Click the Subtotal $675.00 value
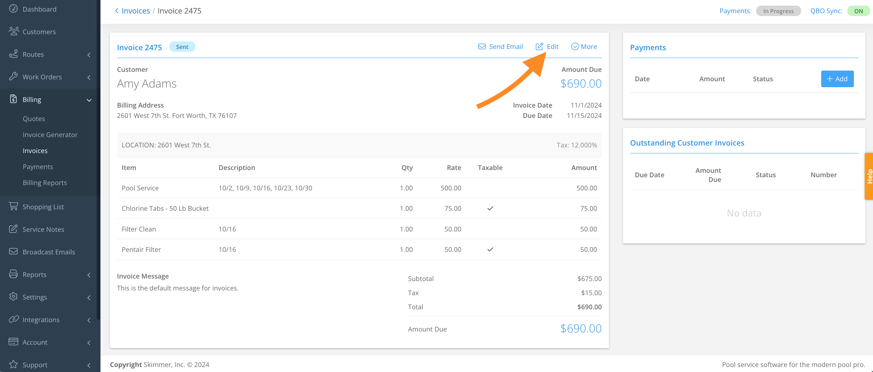 point(589,279)
